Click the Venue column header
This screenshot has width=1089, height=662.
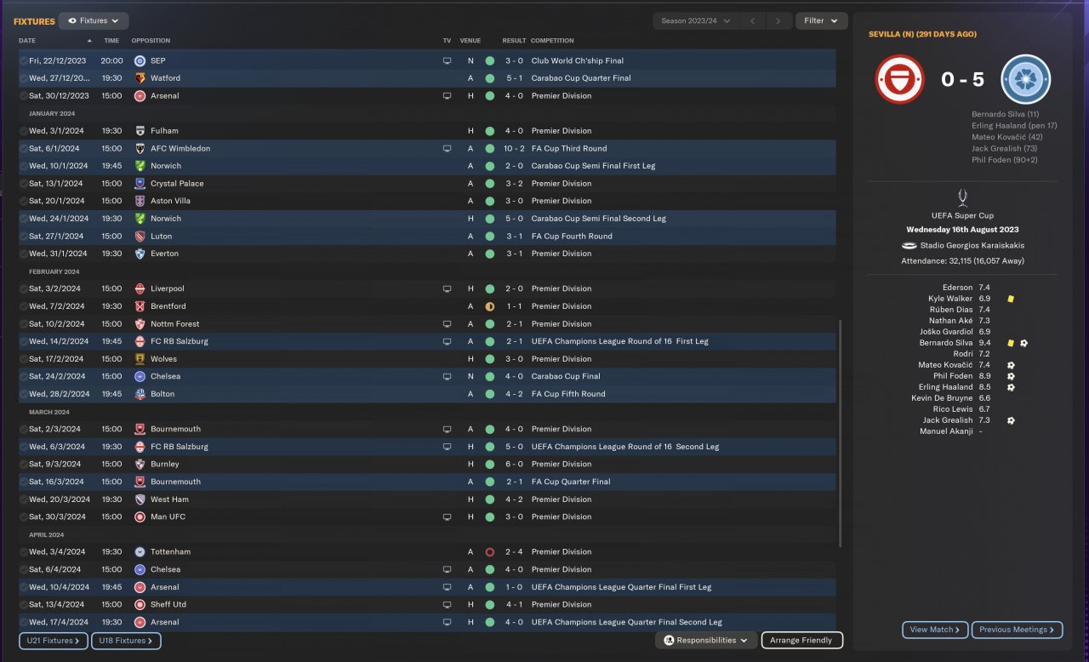470,41
